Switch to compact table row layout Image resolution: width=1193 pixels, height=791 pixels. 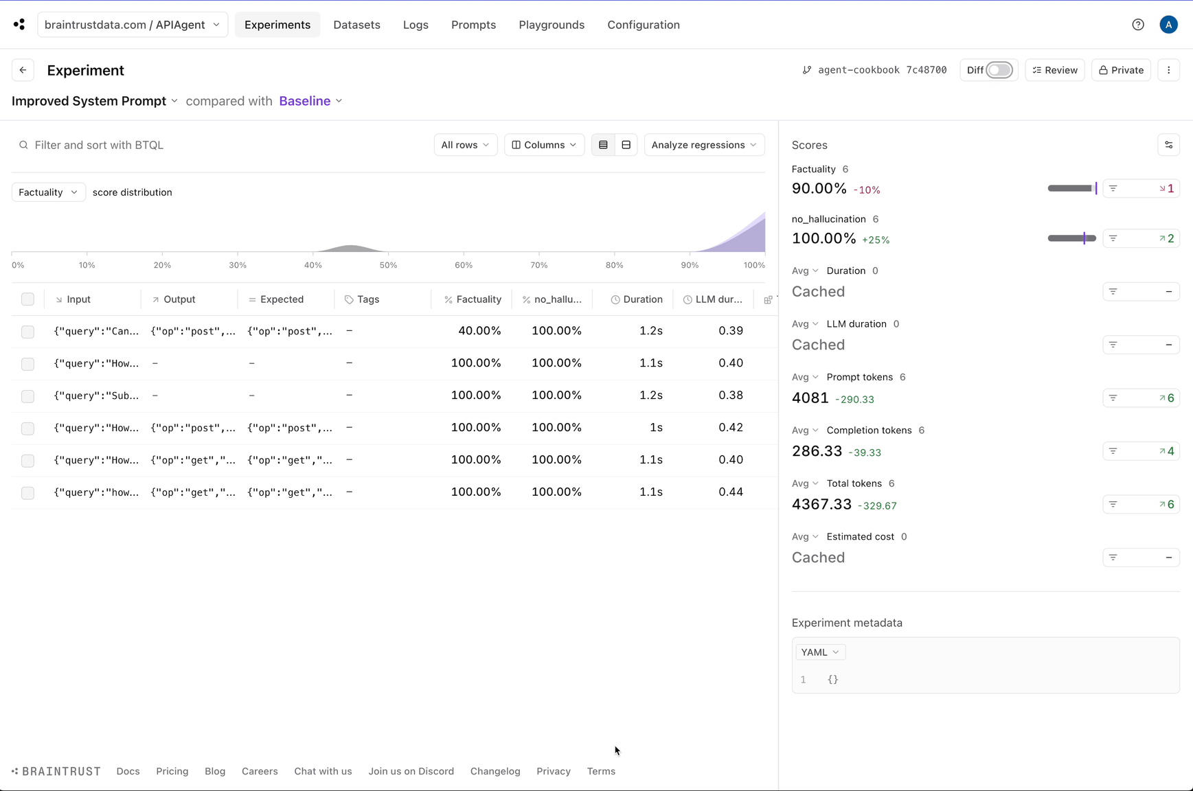click(x=603, y=145)
